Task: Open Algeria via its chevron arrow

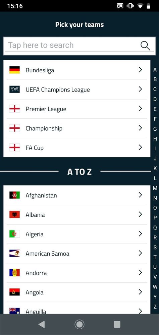Action: 140,234
